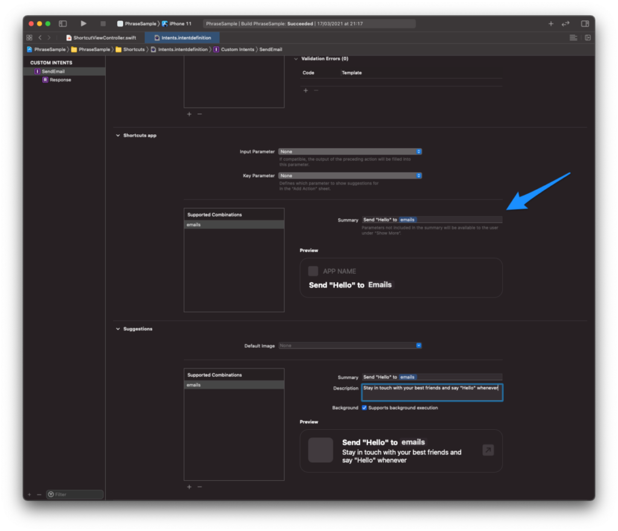Open editor options lines icon
618x531 pixels.
pos(573,38)
